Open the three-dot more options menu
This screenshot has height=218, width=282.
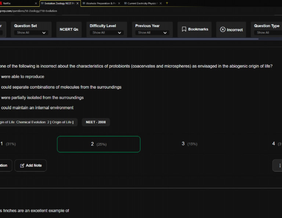pyautogui.click(x=279, y=166)
